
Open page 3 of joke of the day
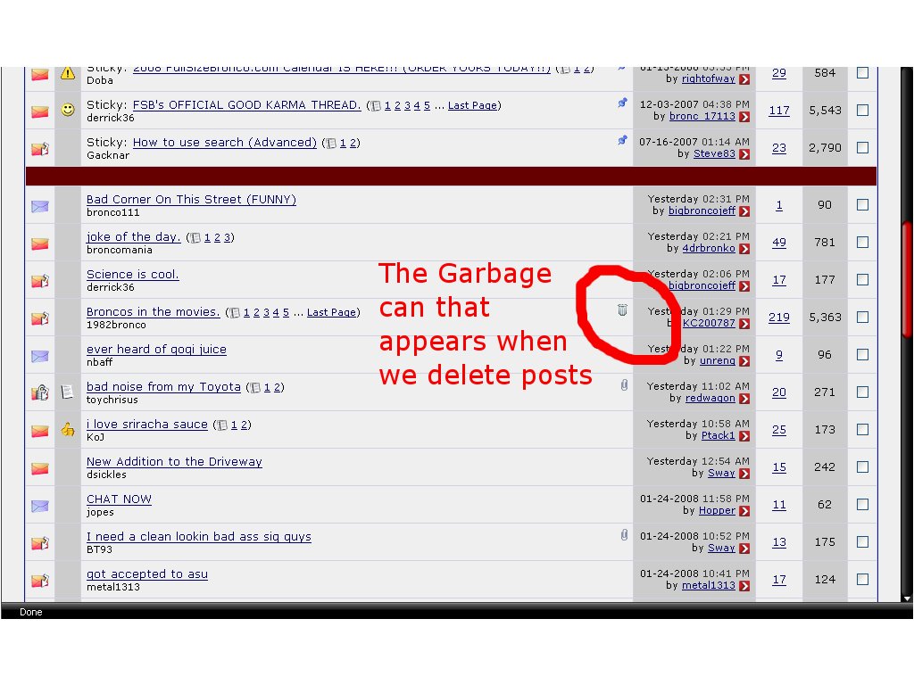point(228,237)
